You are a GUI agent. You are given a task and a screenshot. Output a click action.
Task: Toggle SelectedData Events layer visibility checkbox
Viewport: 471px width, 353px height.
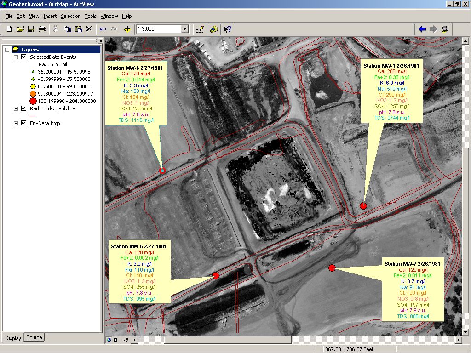click(x=24, y=57)
